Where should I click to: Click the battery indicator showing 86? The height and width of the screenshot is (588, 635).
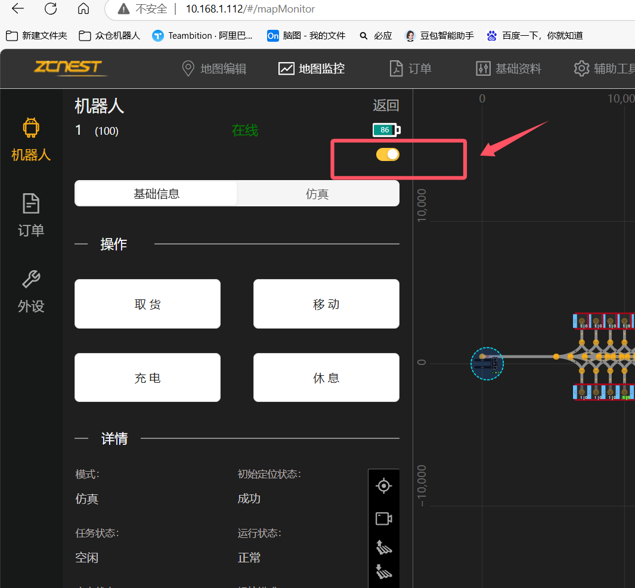(386, 129)
